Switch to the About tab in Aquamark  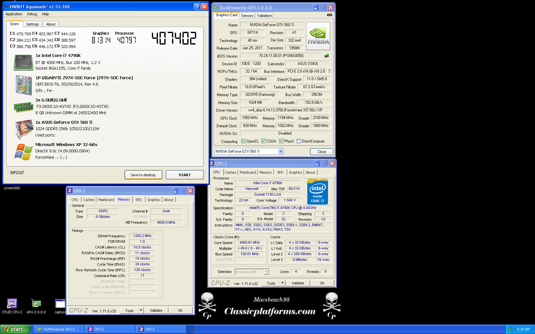click(x=51, y=24)
